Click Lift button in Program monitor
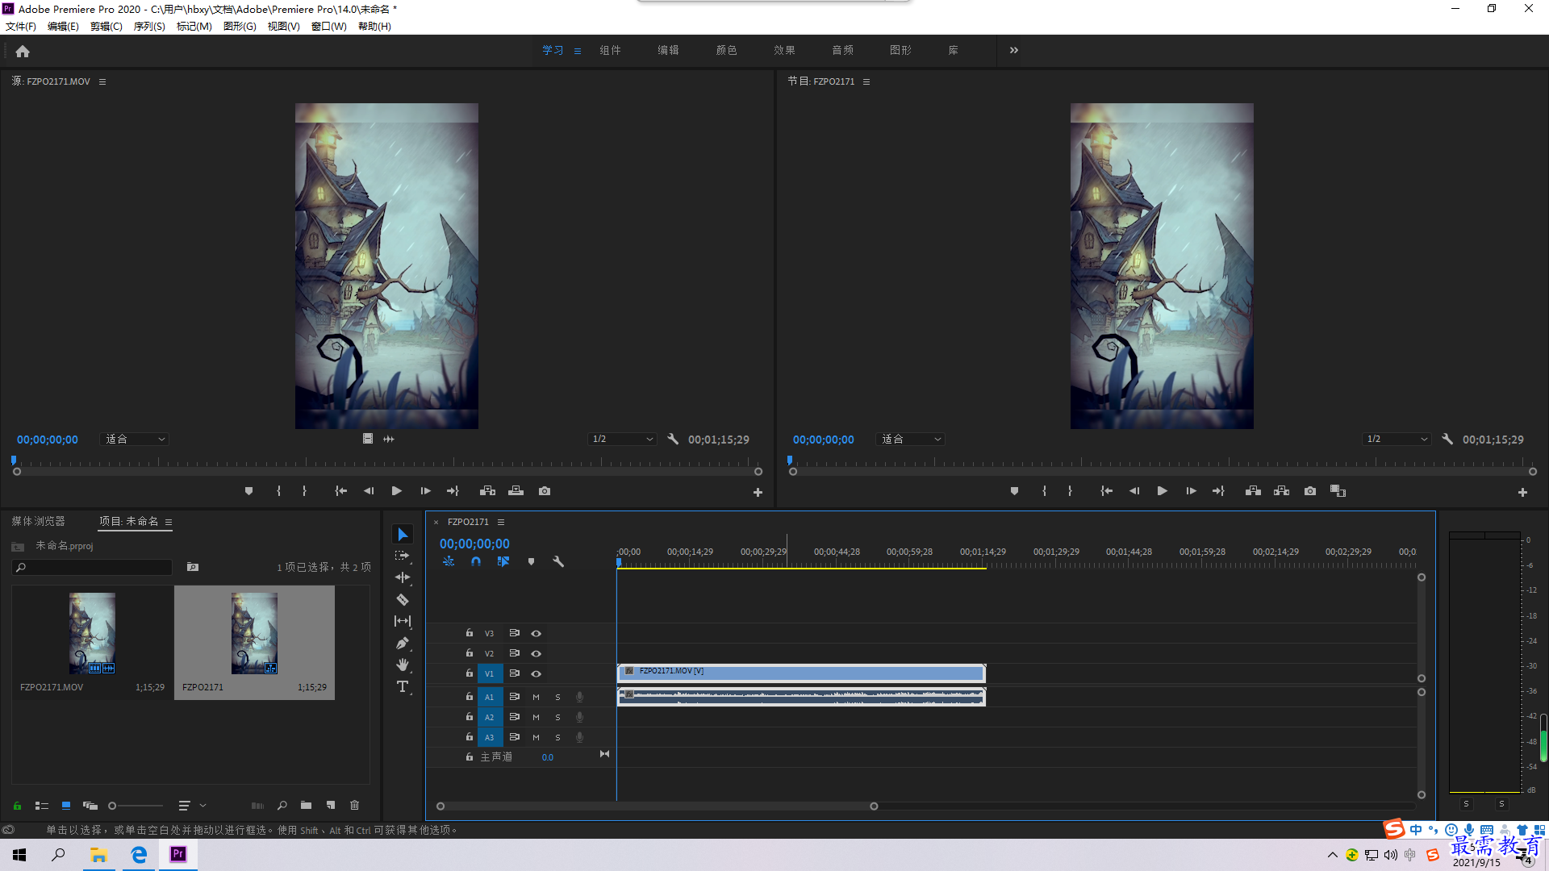 tap(1253, 491)
